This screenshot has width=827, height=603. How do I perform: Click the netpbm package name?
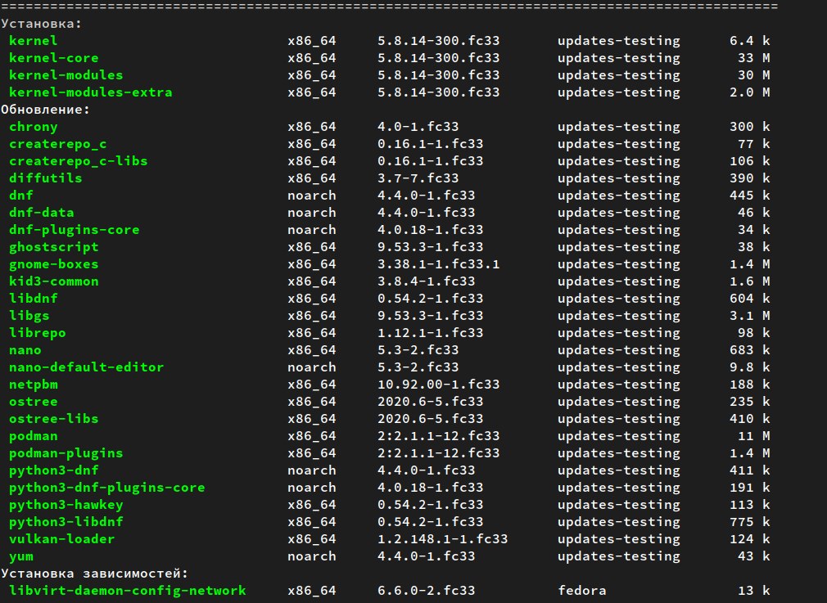34,385
